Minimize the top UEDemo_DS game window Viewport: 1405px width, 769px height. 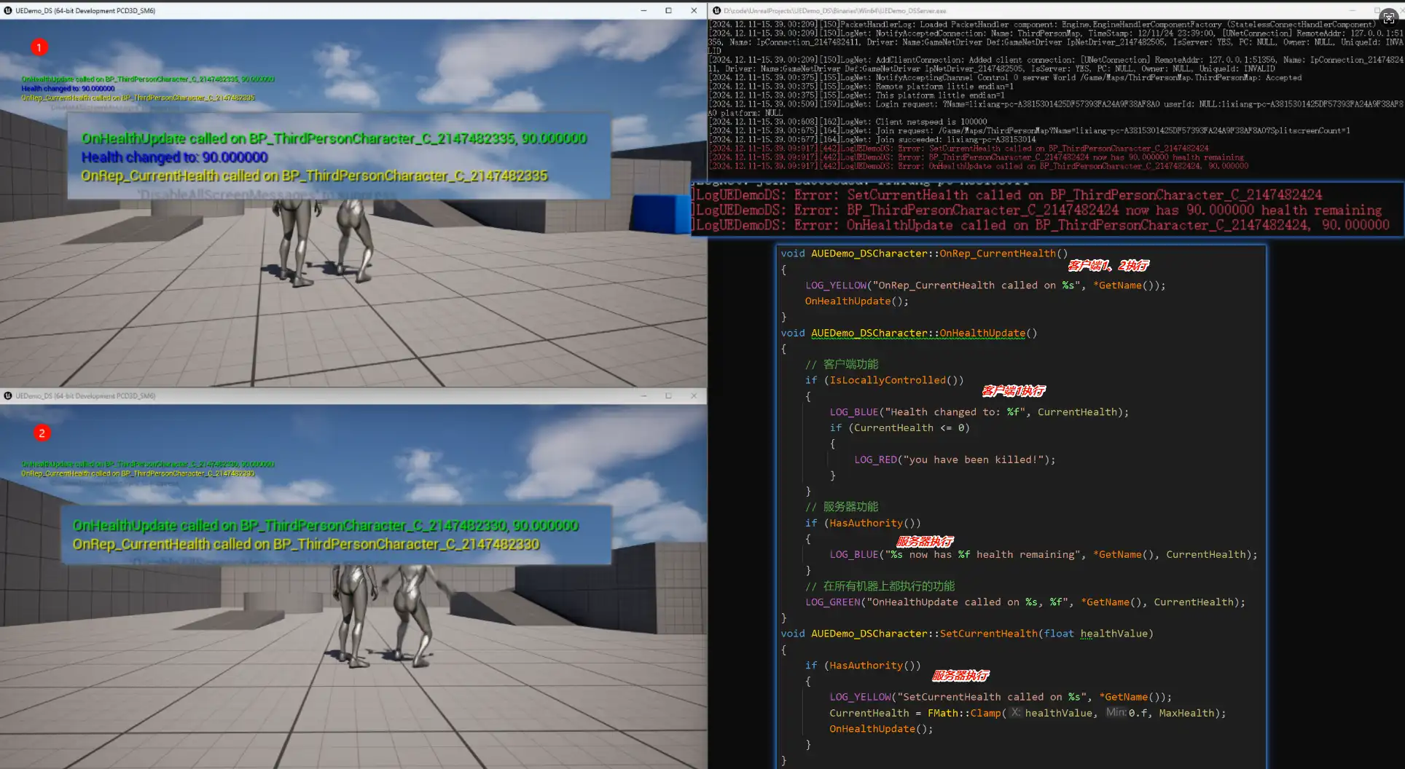coord(643,11)
